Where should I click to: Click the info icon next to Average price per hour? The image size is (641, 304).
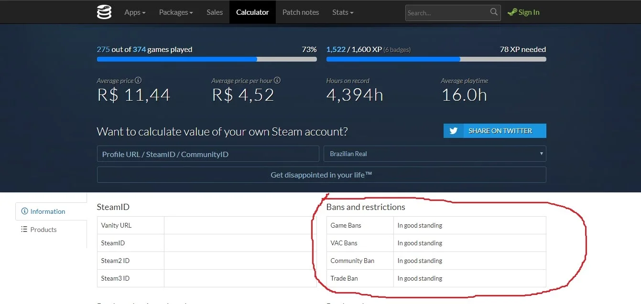277,81
